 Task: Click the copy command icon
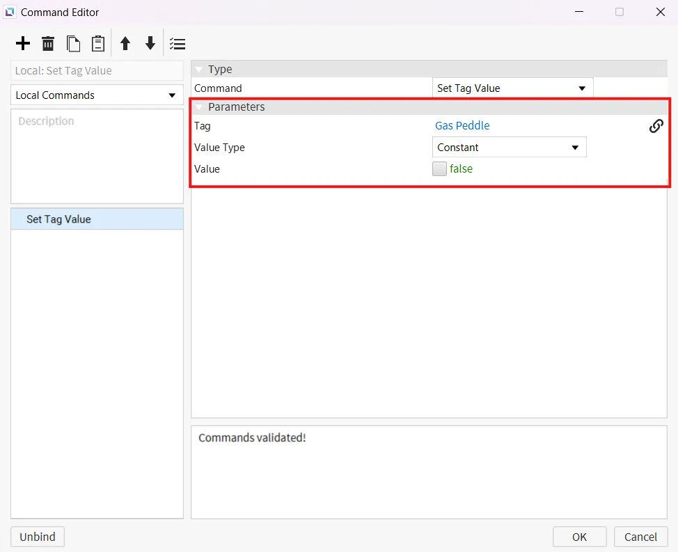click(x=73, y=44)
